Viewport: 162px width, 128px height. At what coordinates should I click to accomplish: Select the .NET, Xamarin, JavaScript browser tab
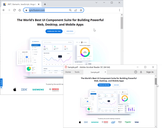pyautogui.click(x=22, y=4)
